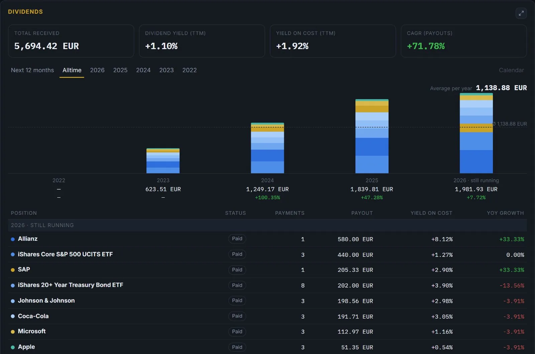Image resolution: width=535 pixels, height=354 pixels.
Task: Click the Dividend Yield (TTM) card
Action: 202,41
